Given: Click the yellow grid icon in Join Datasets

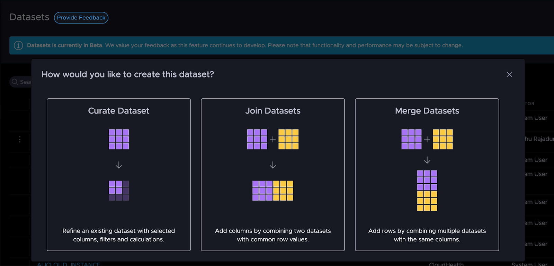Looking at the screenshot, I should tap(288, 139).
